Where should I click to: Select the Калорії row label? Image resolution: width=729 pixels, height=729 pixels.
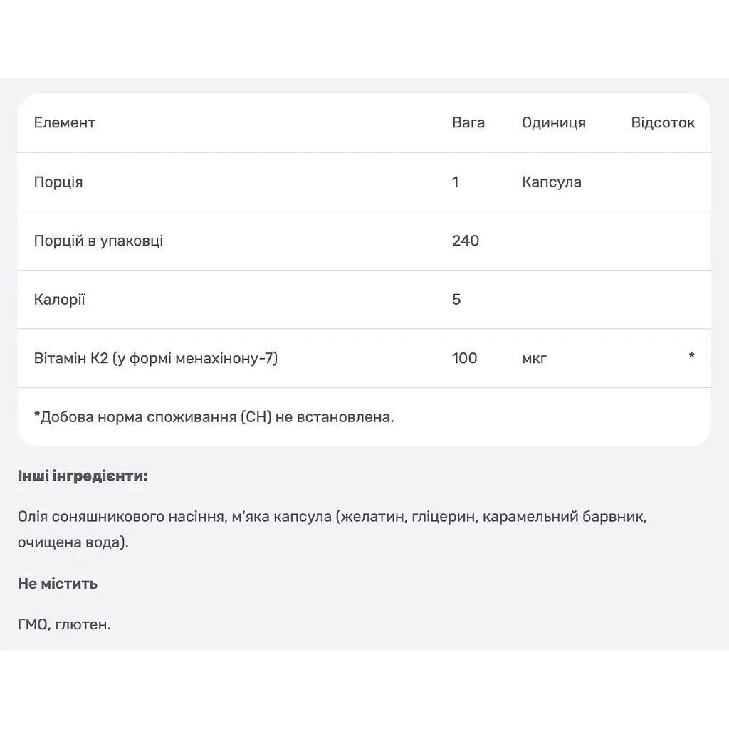pos(60,300)
